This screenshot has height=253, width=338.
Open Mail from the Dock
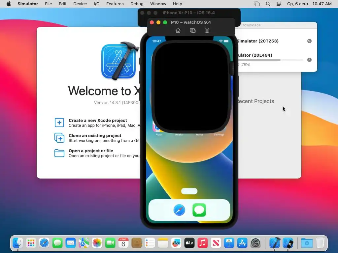71,243
